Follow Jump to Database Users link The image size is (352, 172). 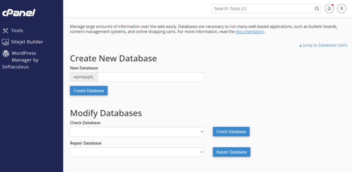[x=323, y=45]
